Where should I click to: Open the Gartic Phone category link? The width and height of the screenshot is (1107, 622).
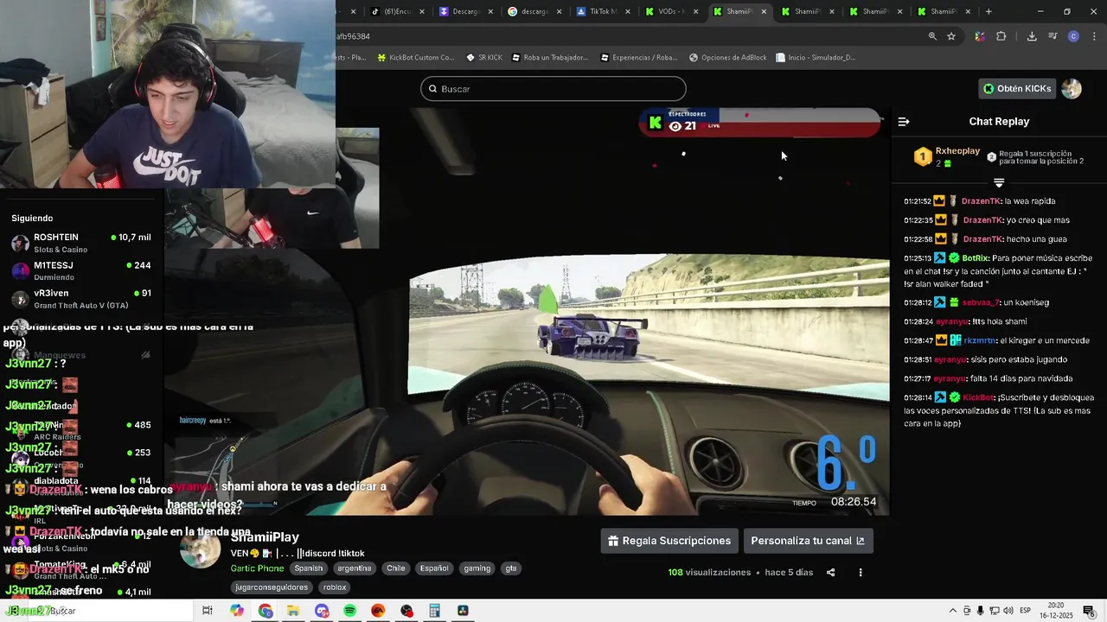(x=257, y=568)
